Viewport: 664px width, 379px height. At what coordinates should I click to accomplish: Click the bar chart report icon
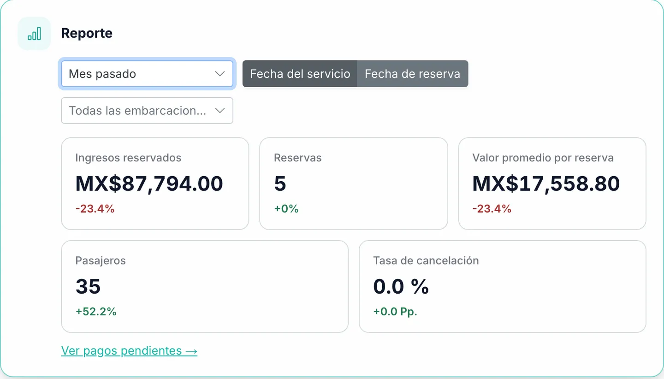click(34, 34)
